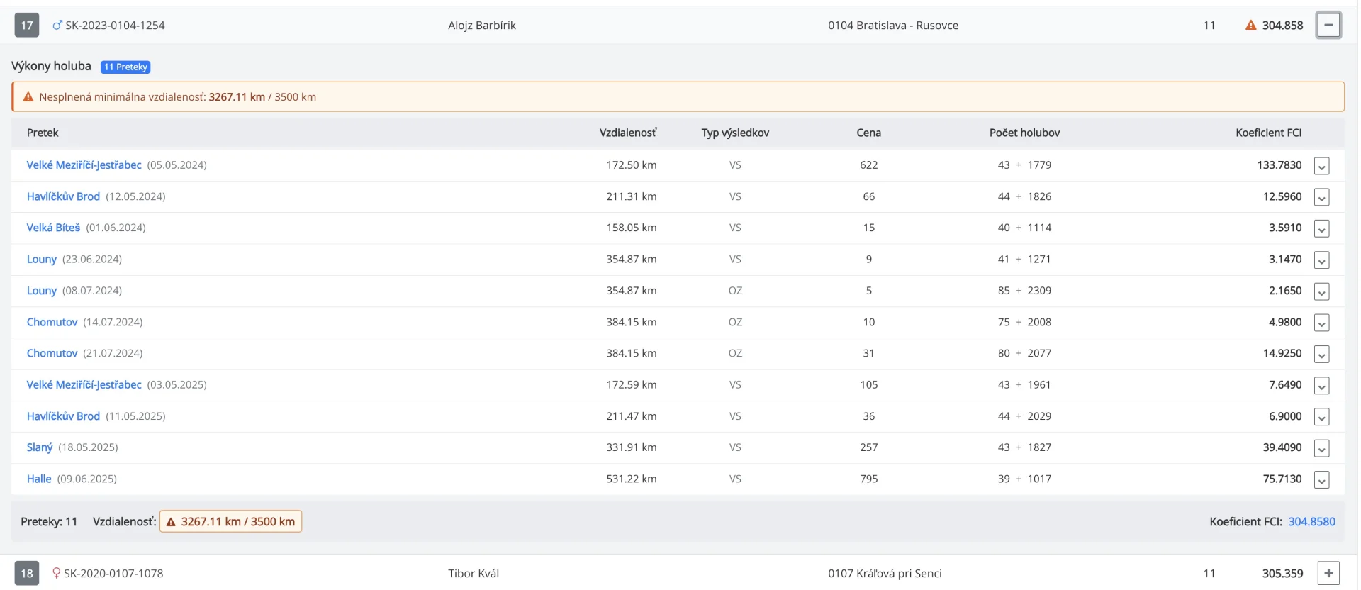Open Velké Meziříčí-Jestřabec 05.05.2024 race link
Screen dimensions: 1361x590
[x=84, y=165]
